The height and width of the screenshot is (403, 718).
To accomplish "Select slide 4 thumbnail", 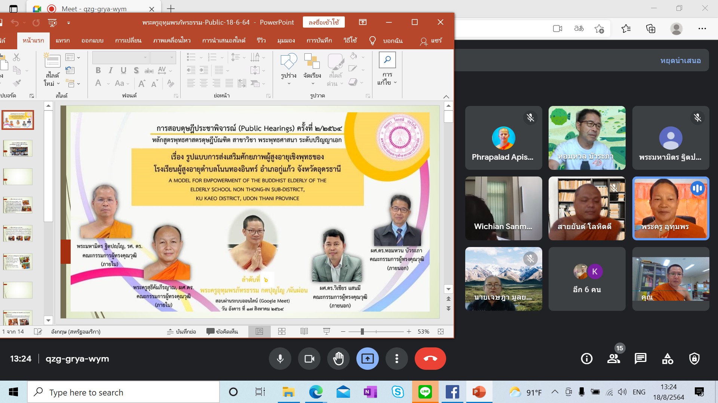I will pyautogui.click(x=18, y=205).
